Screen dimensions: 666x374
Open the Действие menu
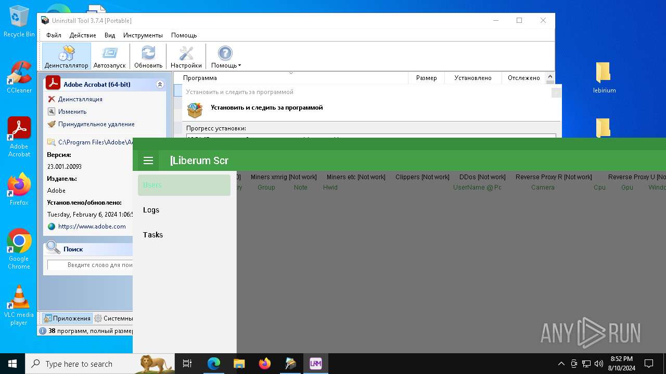tap(83, 35)
